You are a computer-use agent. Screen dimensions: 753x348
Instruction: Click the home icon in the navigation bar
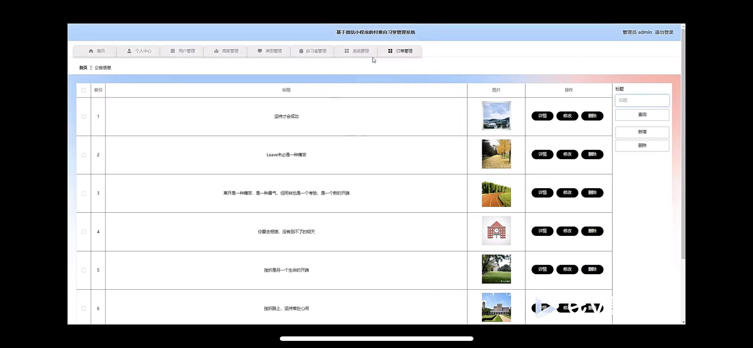[x=91, y=51]
